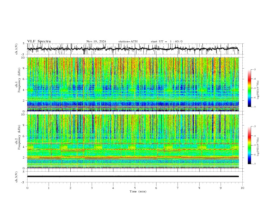Click the "ch.3(V)" vertical axis label
Image resolution: width=273 pixels, height=211 pixels.
(17, 177)
